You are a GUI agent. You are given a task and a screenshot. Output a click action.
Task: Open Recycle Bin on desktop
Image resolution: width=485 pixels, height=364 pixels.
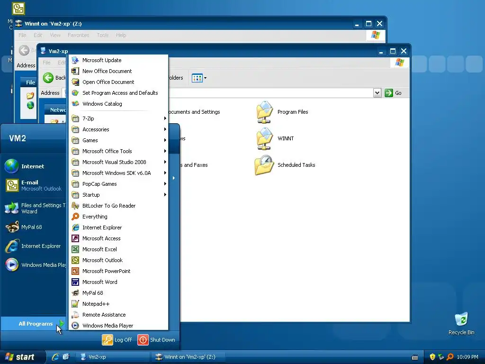coord(461,323)
